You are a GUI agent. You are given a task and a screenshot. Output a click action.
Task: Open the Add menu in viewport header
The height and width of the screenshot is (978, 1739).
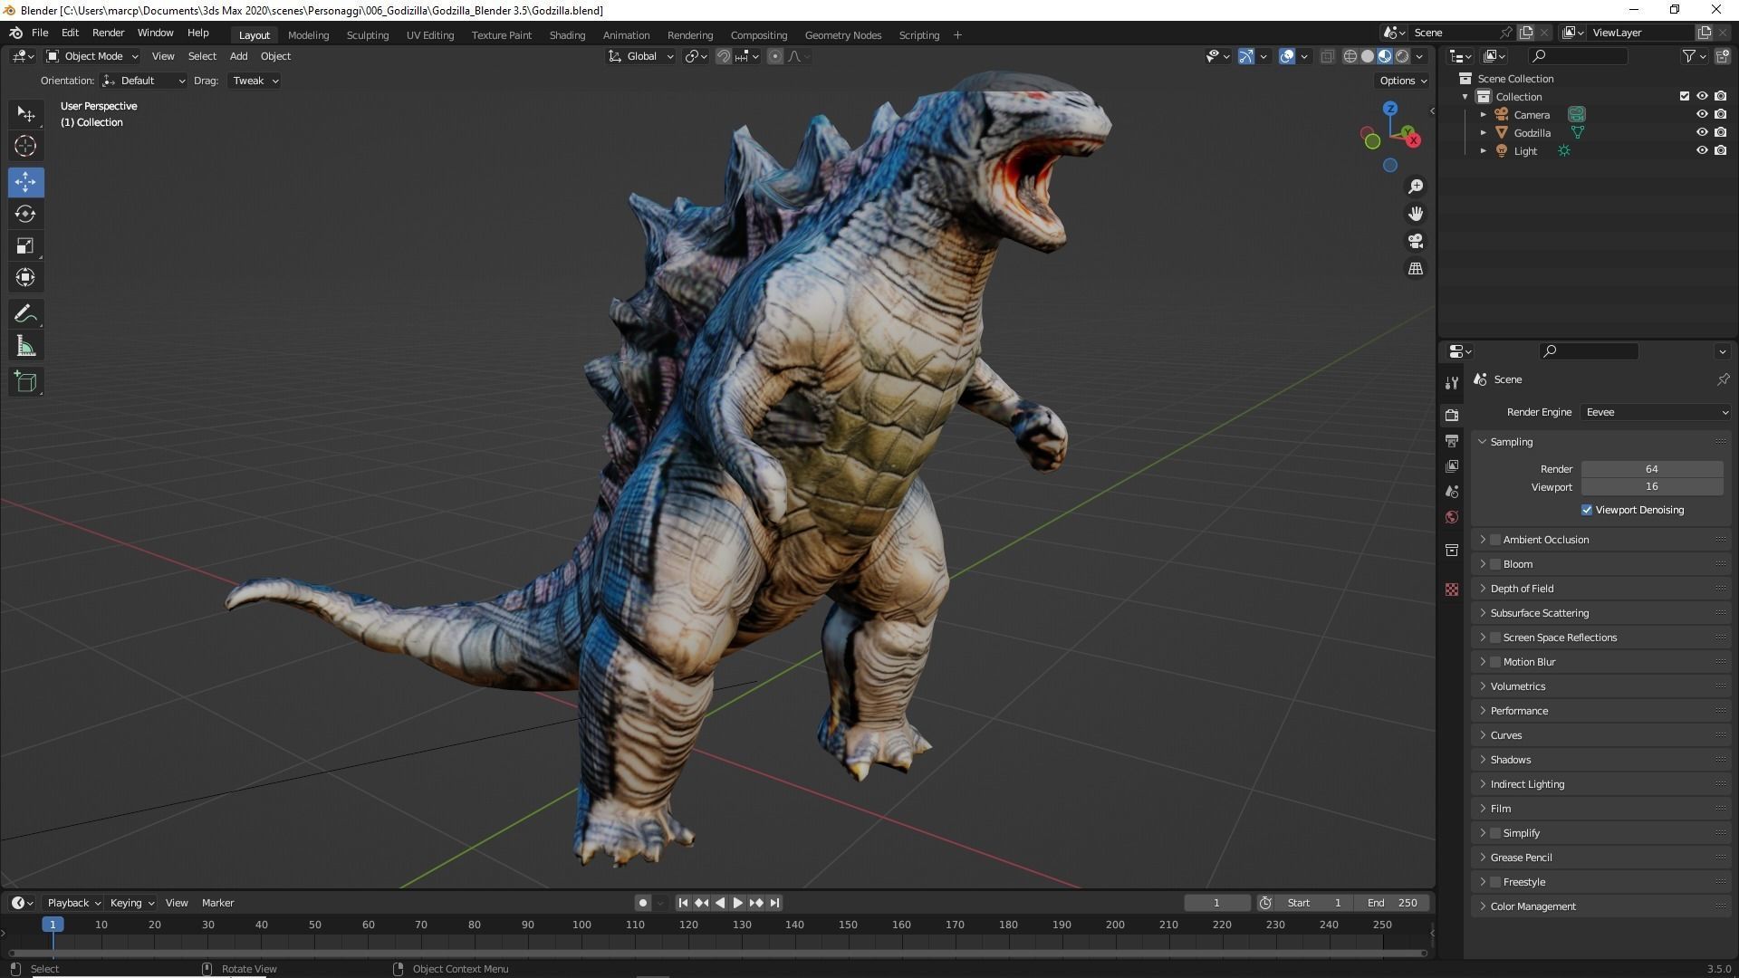coord(238,56)
